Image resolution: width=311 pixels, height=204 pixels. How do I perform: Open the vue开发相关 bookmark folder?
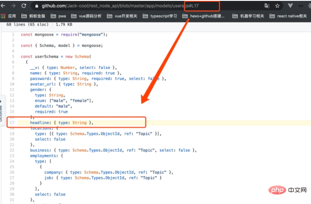(x=122, y=16)
